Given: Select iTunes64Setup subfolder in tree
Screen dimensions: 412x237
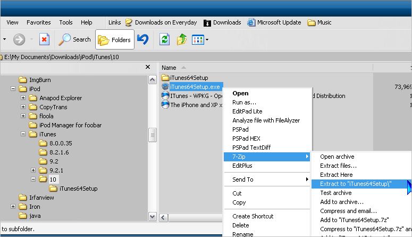Looking at the screenshot, I should tap(73, 189).
